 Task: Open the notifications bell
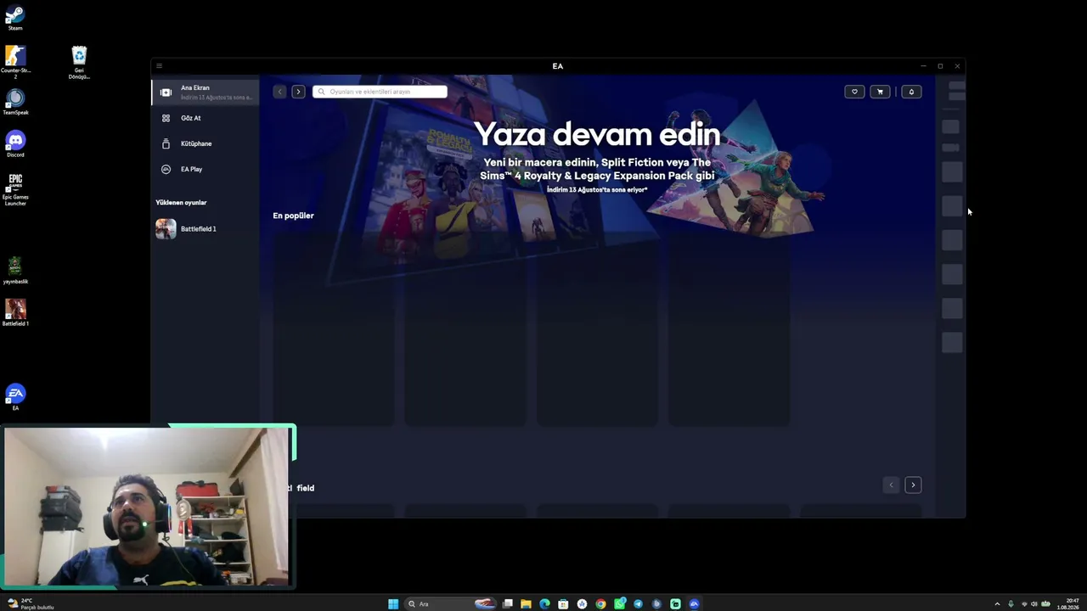pyautogui.click(x=911, y=92)
